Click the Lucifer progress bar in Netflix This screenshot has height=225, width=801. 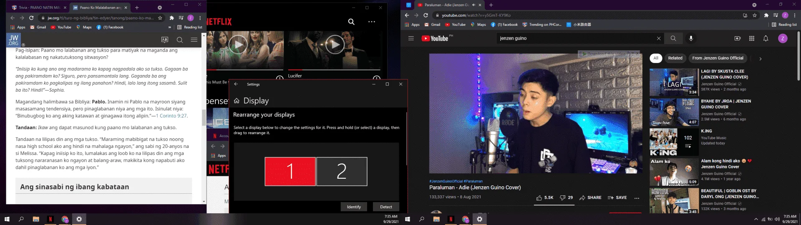(334, 70)
